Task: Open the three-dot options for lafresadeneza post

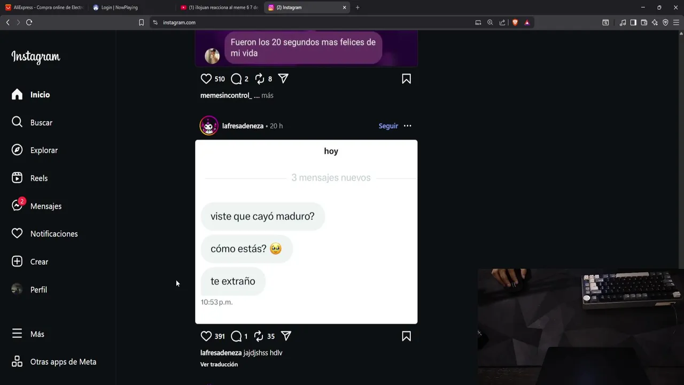Action: point(407,126)
